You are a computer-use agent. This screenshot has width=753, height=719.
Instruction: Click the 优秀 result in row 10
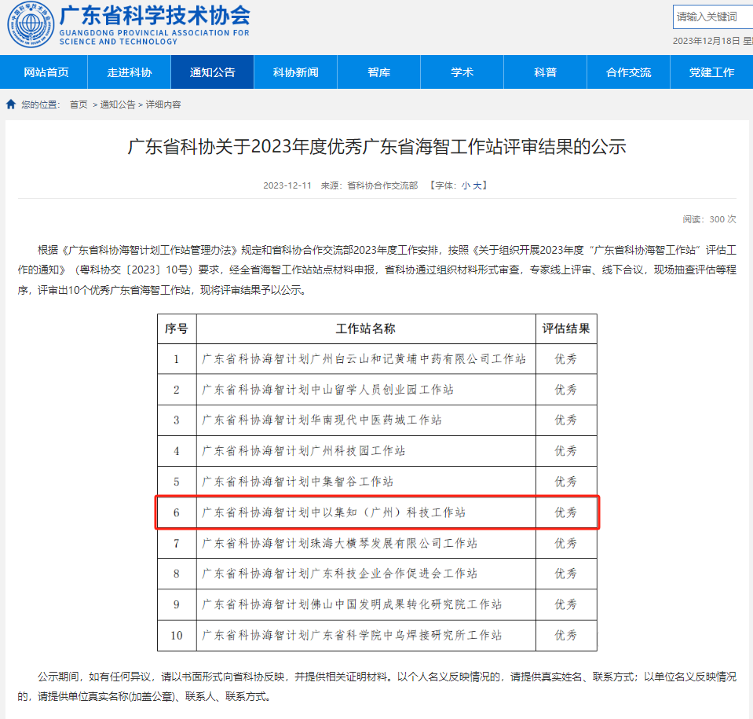tap(565, 636)
